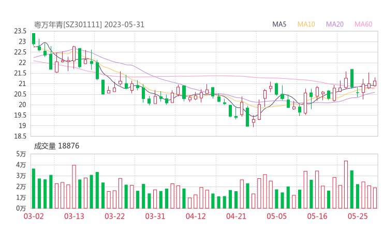Click the 04-12 date label

(x=196, y=216)
